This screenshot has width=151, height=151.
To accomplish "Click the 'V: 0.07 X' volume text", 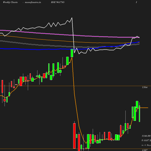I will (146, 140).
